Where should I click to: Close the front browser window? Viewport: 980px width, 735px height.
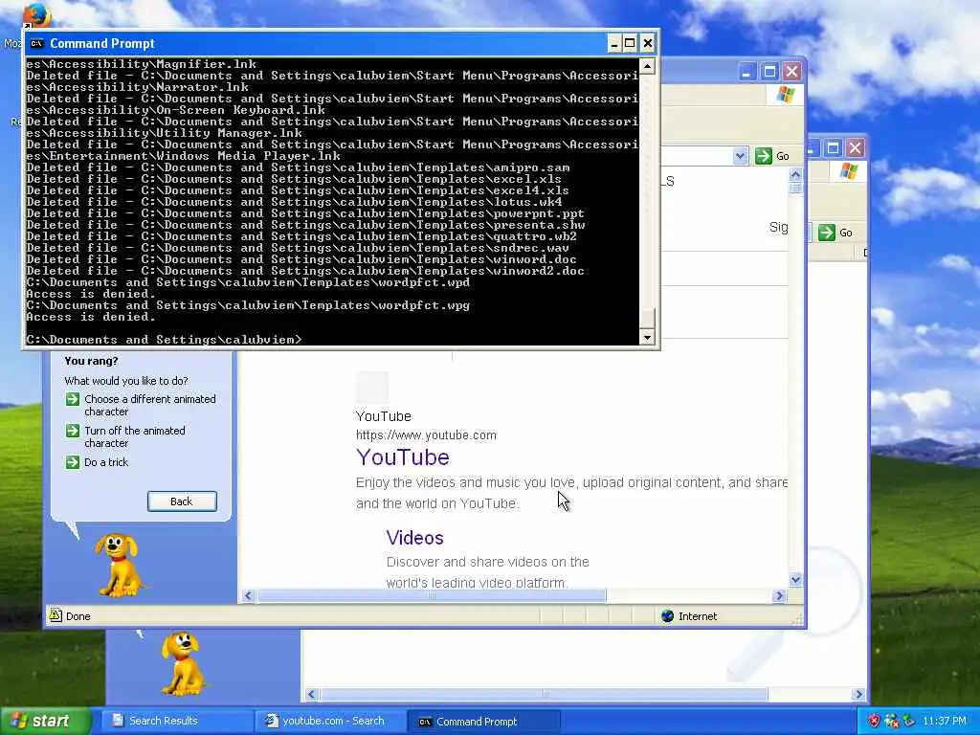[791, 71]
